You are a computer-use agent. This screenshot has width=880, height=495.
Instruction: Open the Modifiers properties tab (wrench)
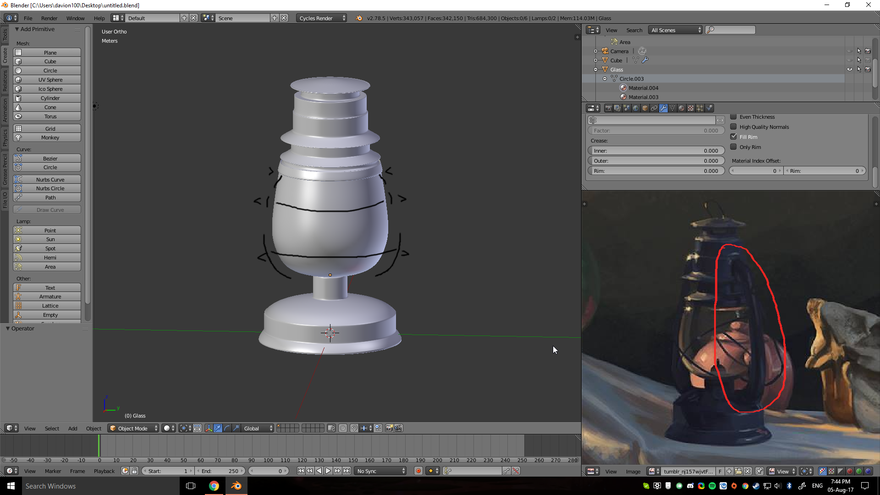click(663, 108)
